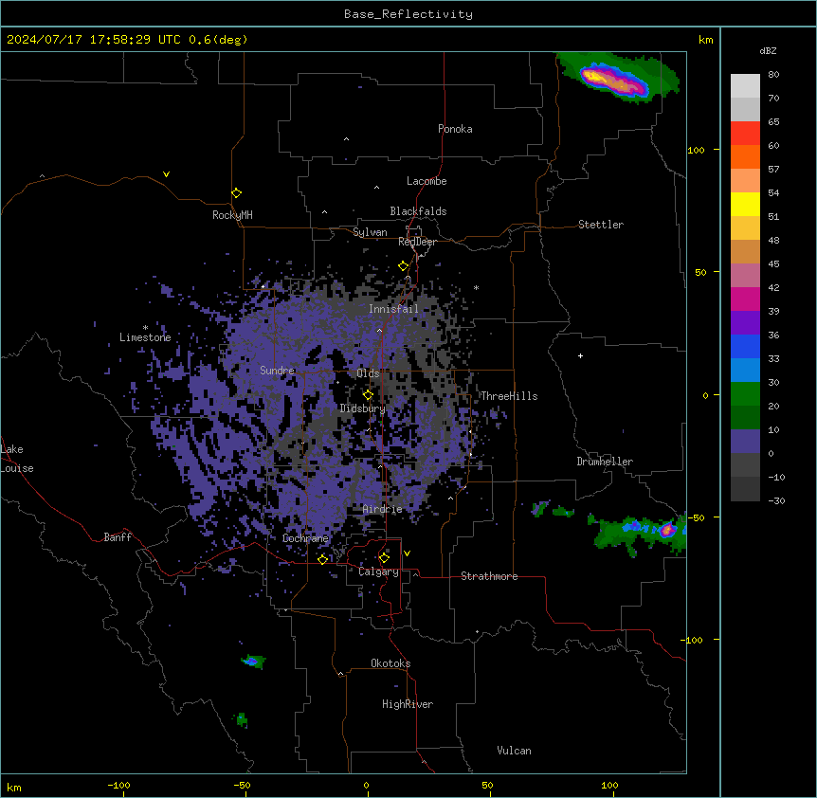Select the yellow diamond marker below Cochrane
Screen dimensions: 817x798
point(322,559)
